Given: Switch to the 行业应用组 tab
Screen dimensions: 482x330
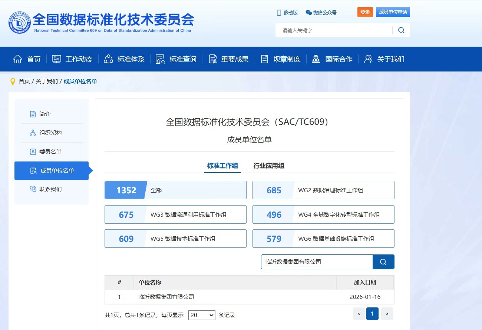Looking at the screenshot, I should pyautogui.click(x=269, y=166).
